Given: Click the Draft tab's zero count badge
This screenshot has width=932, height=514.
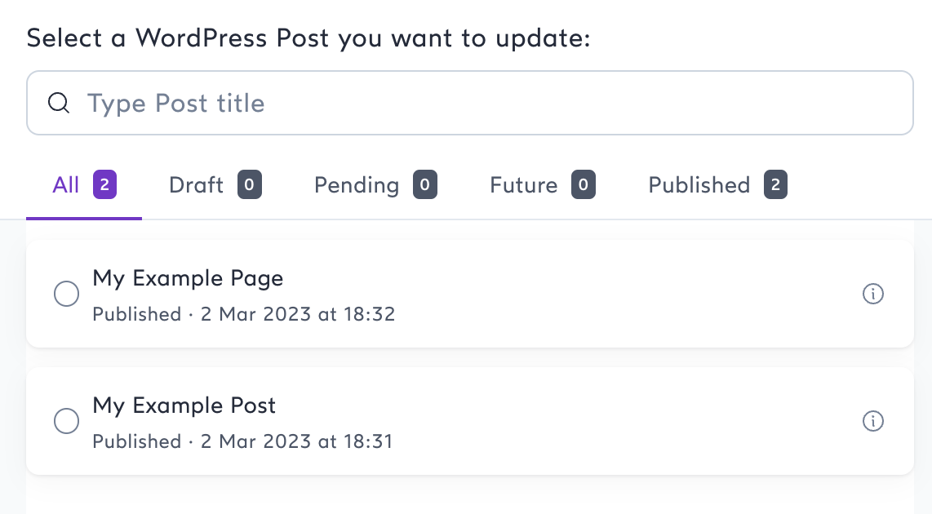Looking at the screenshot, I should 250,185.
